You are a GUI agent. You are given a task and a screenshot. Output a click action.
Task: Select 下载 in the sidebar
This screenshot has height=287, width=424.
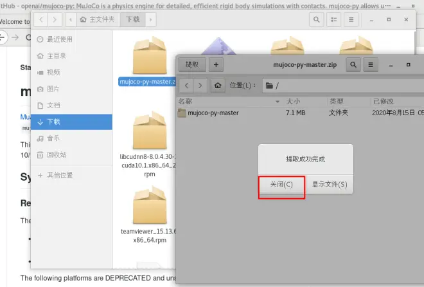tap(72, 122)
